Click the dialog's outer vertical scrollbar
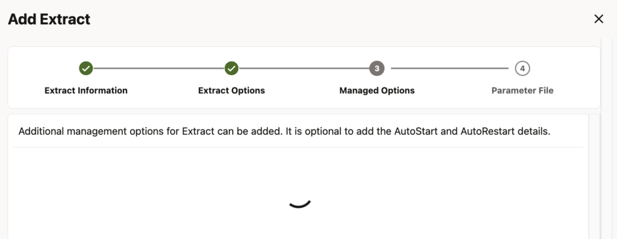The width and height of the screenshot is (617, 239). [x=606, y=138]
